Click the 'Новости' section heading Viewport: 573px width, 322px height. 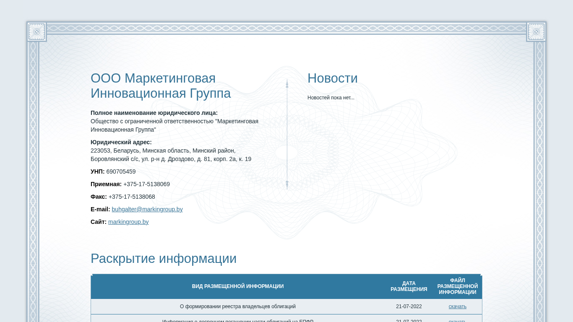[332, 78]
